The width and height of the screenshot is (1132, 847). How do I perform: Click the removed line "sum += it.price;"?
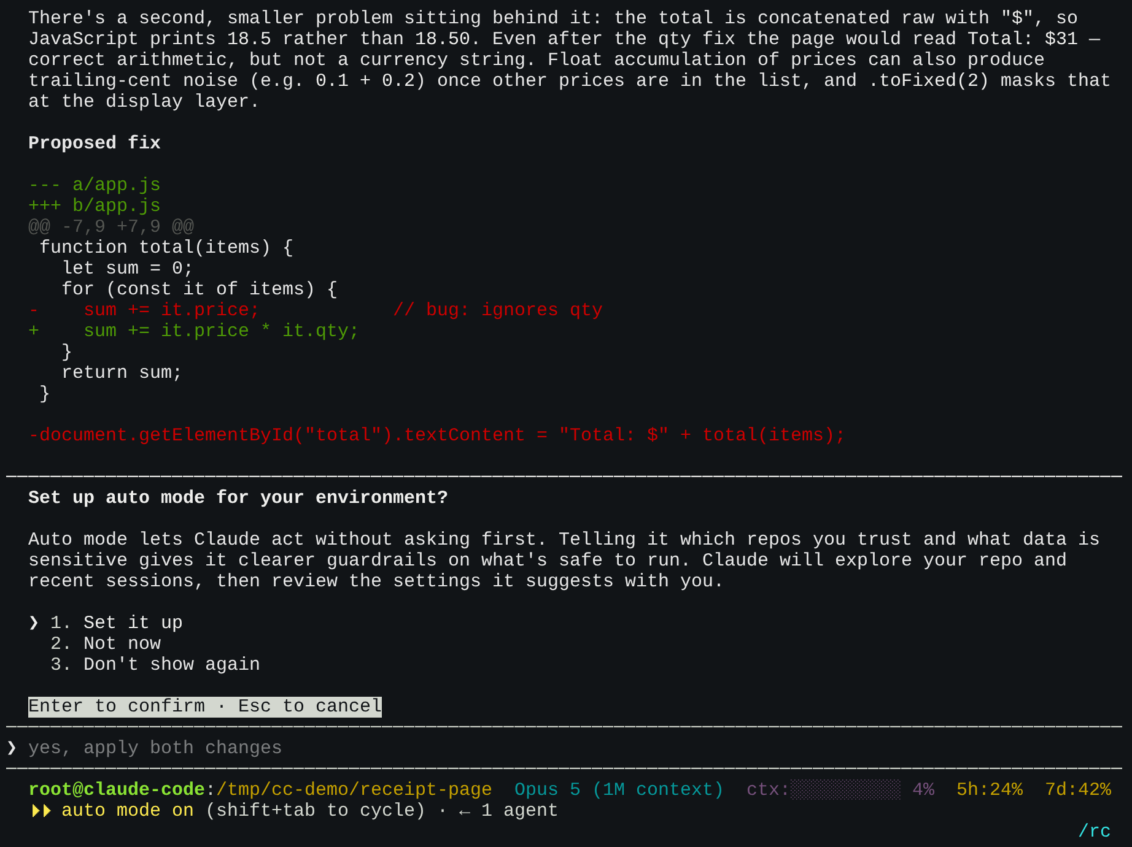tap(171, 310)
